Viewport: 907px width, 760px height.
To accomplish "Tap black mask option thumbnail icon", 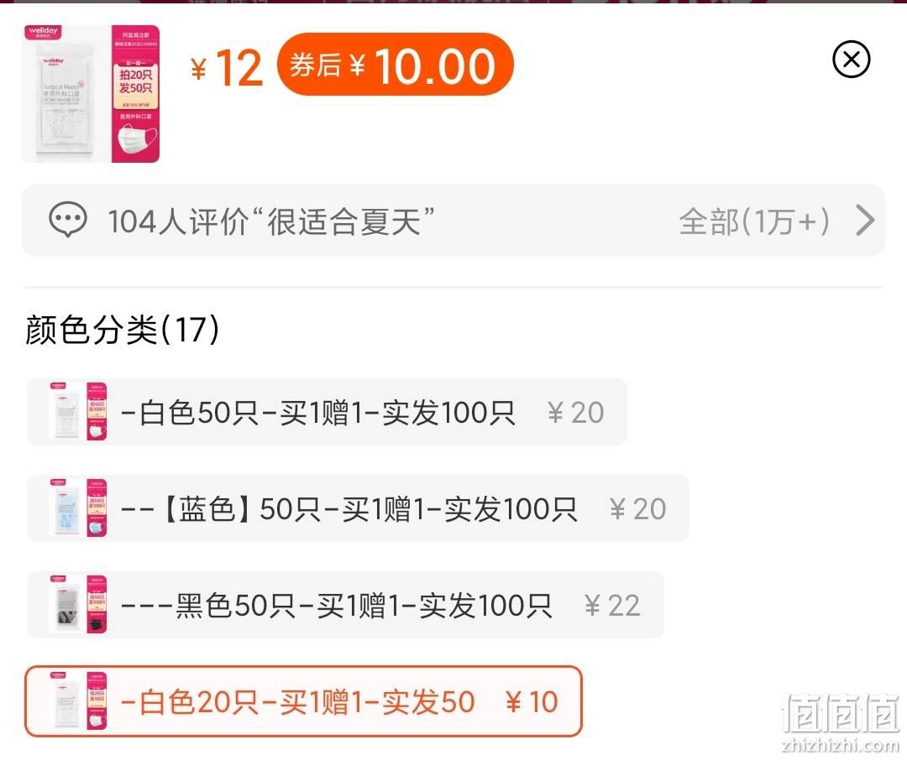I will coord(78,605).
